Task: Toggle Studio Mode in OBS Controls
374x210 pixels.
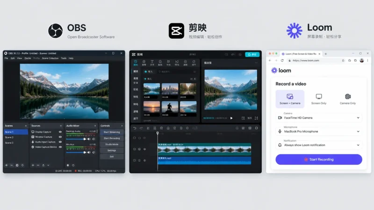Action: pos(112,144)
